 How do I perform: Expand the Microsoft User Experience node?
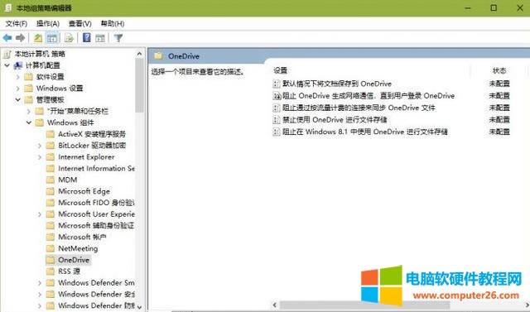tap(40, 214)
